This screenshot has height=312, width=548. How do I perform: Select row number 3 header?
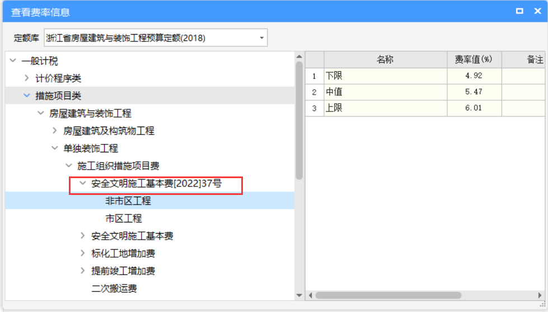point(315,108)
